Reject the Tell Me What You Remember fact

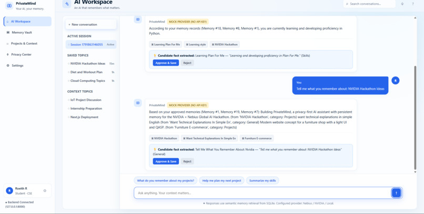coord(187,161)
